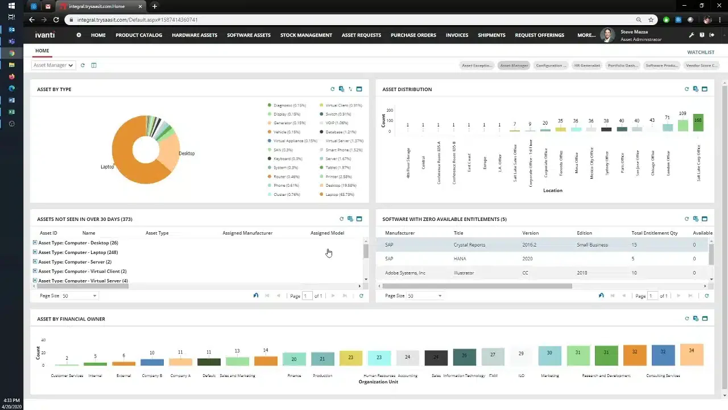Open Excel from the Windows taskbar
This screenshot has height=410, width=728.
point(11,112)
